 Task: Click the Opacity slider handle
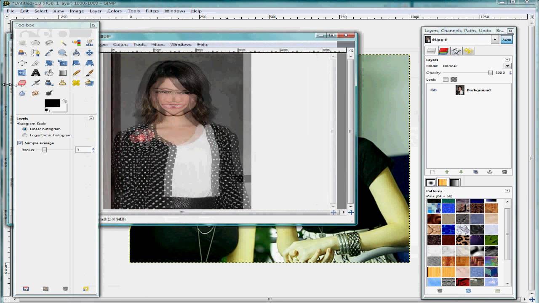click(x=491, y=73)
